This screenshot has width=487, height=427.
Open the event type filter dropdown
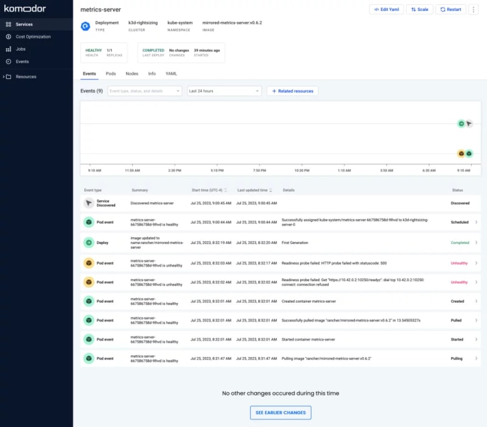pyautogui.click(x=144, y=91)
